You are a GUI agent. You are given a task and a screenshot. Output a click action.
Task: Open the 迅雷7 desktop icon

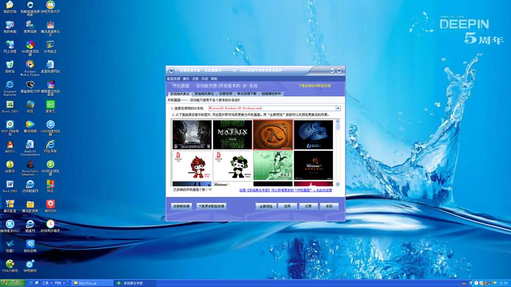(x=10, y=246)
